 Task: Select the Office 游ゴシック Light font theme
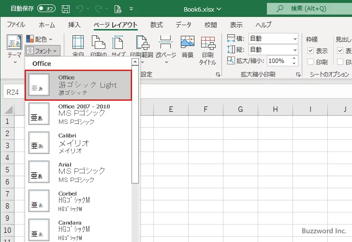(78, 85)
